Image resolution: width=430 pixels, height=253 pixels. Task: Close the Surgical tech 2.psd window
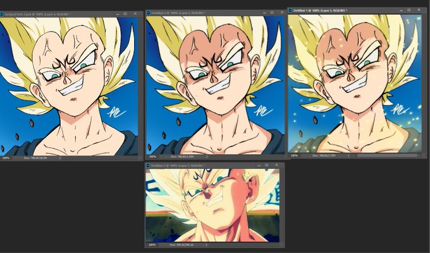click(x=135, y=13)
